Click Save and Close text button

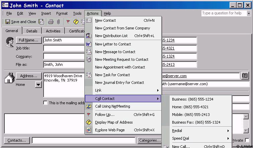tap(23, 22)
